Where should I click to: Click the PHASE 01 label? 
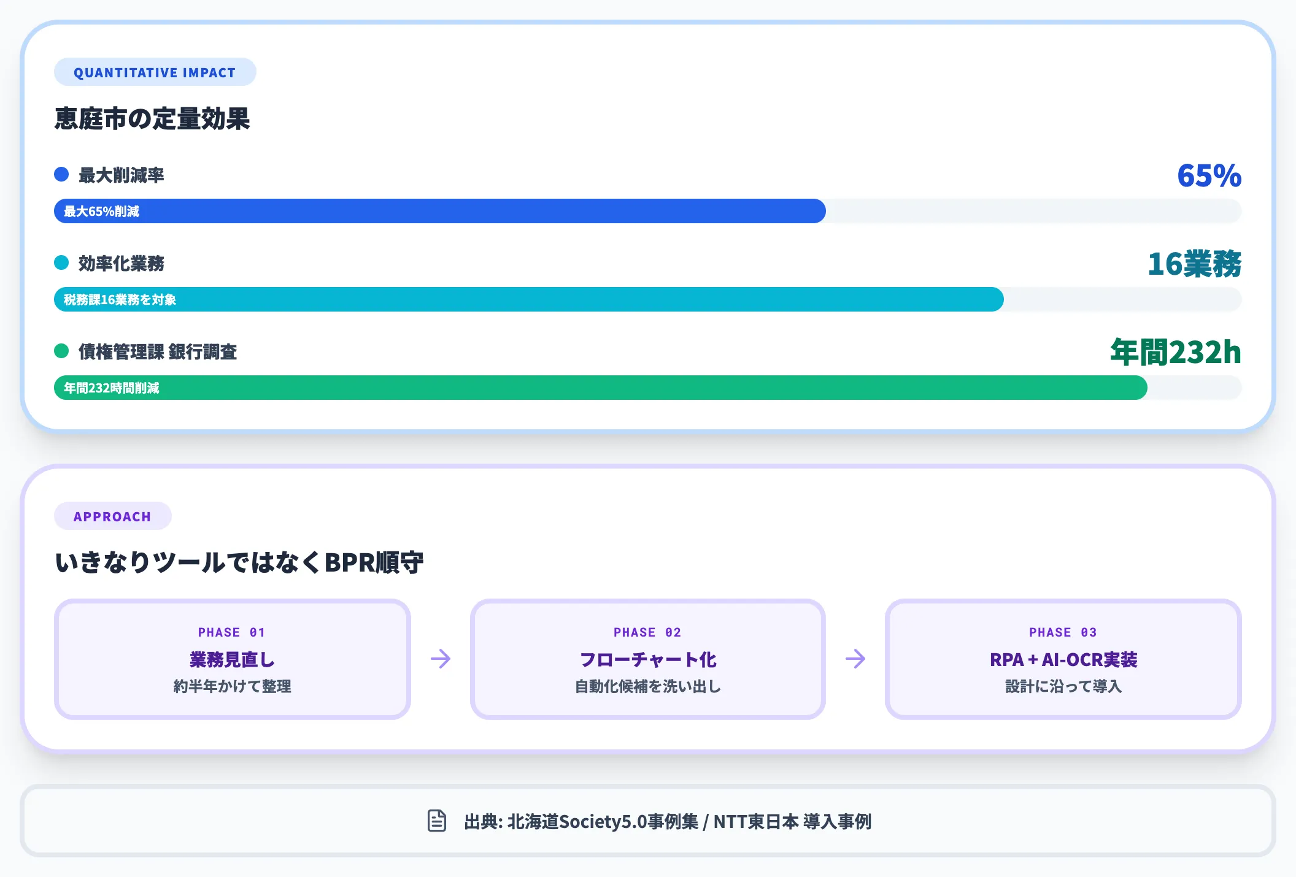pos(232,632)
